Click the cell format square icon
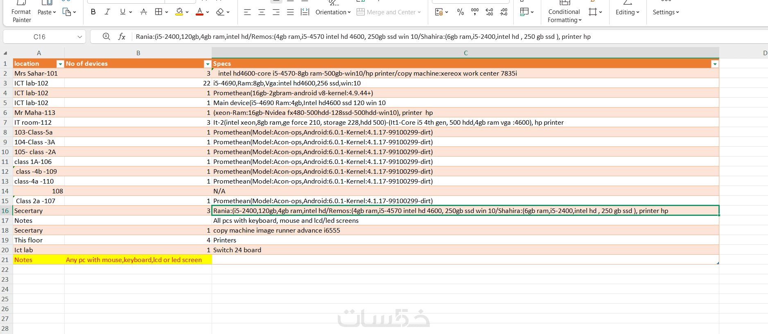768x334 pixels. point(592,12)
